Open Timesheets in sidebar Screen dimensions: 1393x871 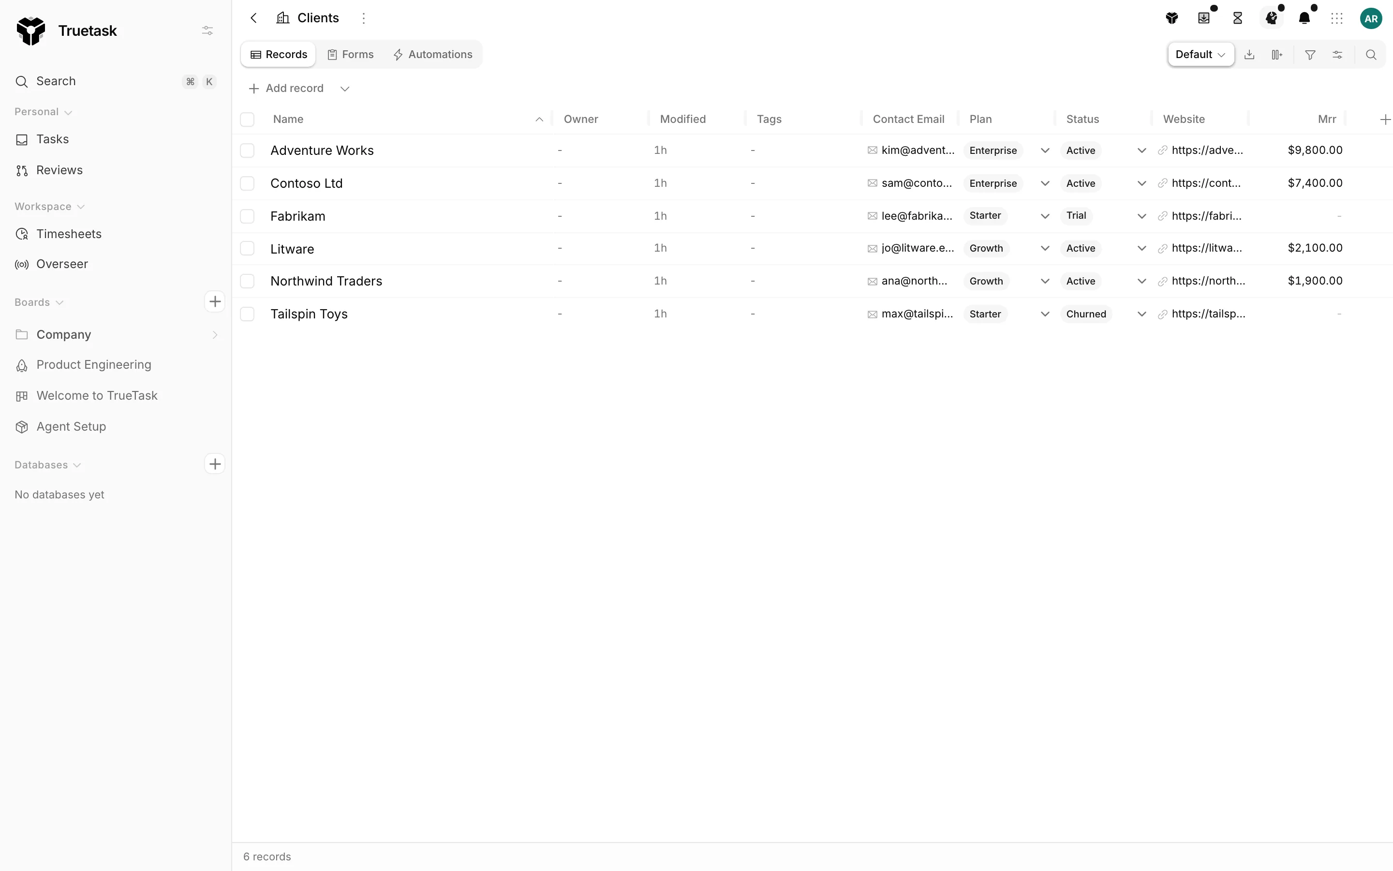(115, 234)
